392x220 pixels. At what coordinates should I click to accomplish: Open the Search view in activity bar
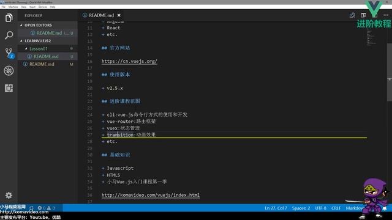[x=9, y=35]
